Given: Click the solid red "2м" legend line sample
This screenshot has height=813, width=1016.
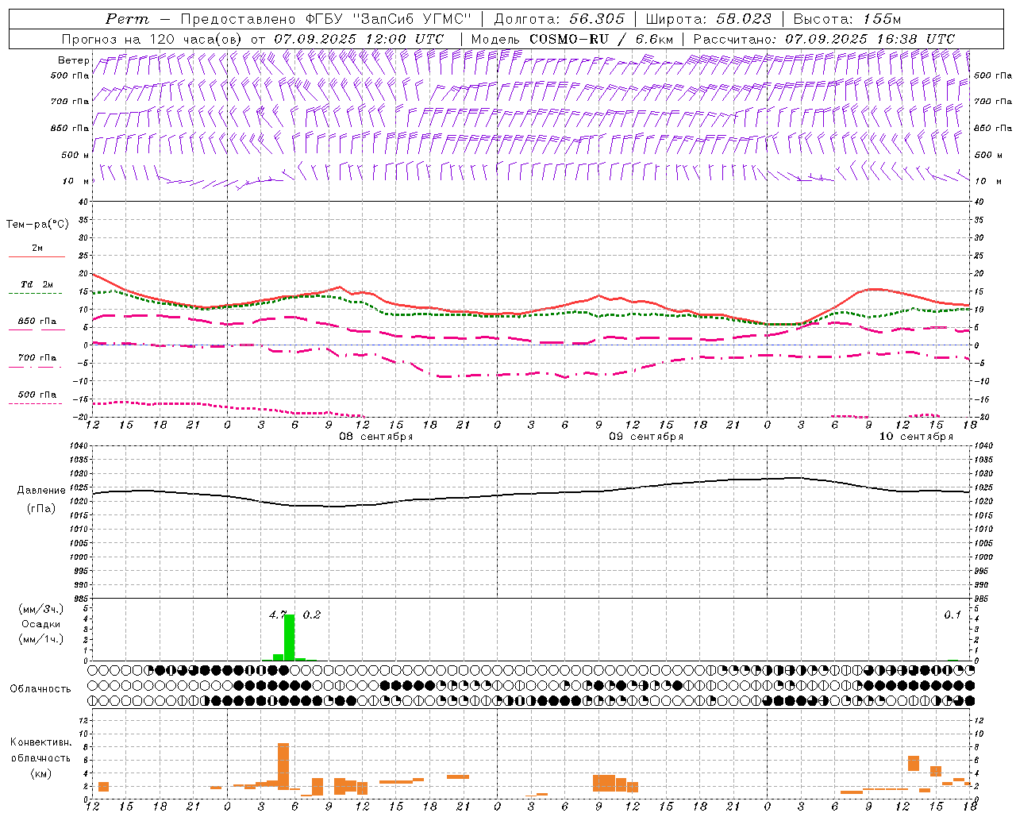Looking at the screenshot, I should point(37,257).
